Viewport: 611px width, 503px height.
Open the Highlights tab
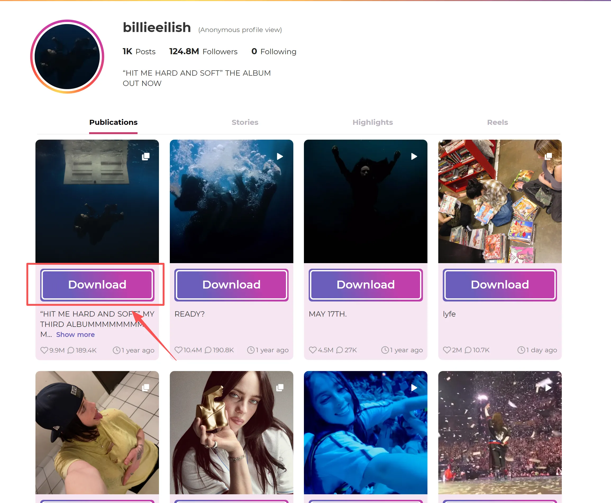372,122
